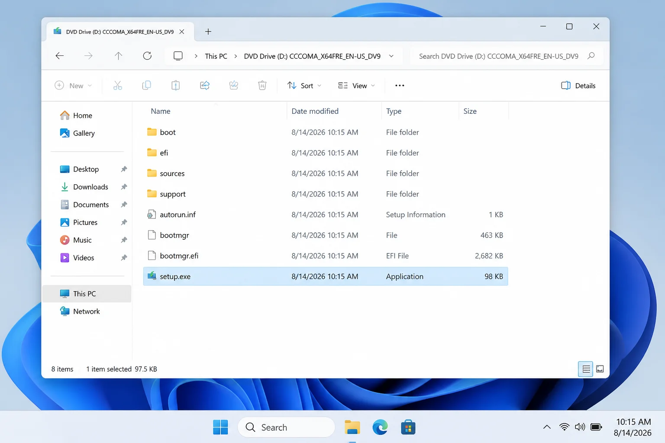Click the Paste clipboard icon

[x=175, y=85]
